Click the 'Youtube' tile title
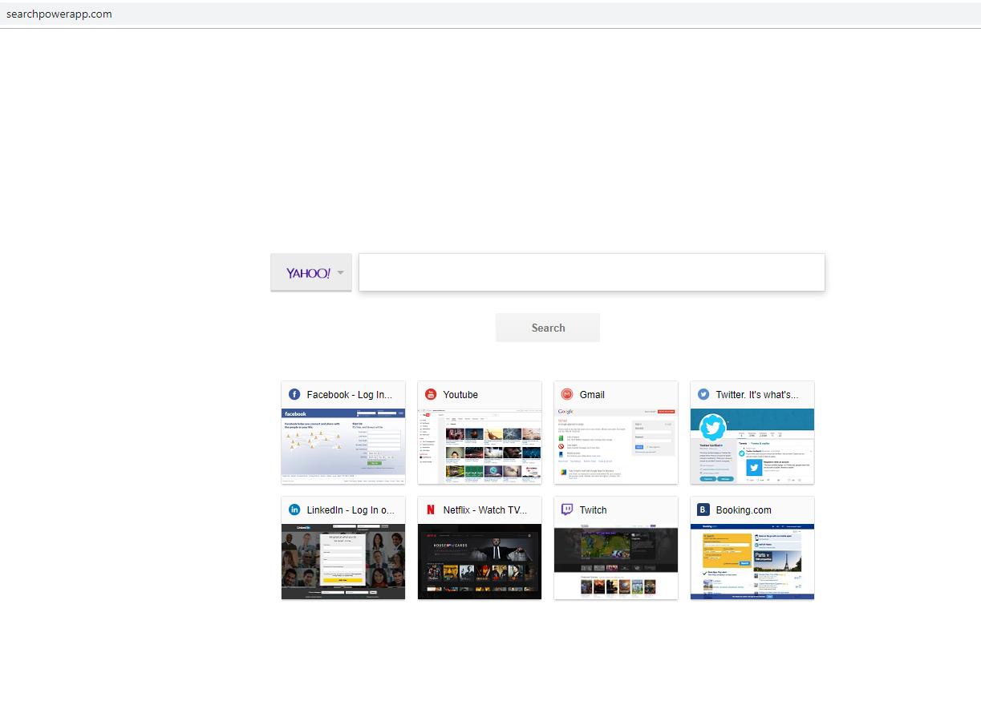981x721 pixels. 460,395
